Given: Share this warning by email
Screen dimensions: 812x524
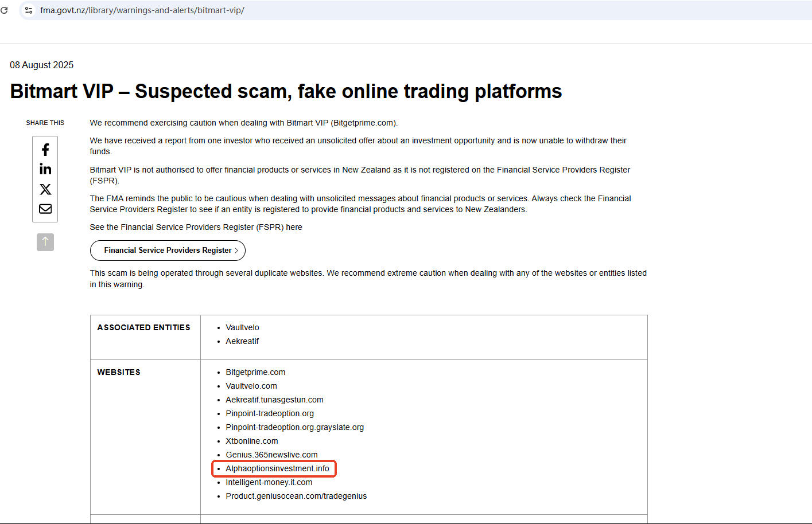Looking at the screenshot, I should point(45,209).
